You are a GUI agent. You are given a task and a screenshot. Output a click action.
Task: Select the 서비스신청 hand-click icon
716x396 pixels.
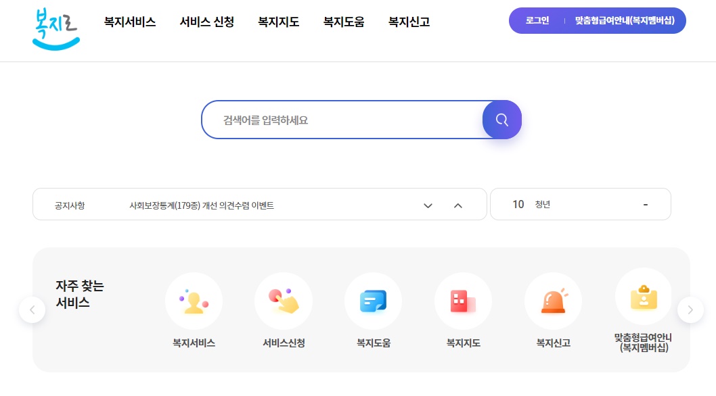[284, 301]
